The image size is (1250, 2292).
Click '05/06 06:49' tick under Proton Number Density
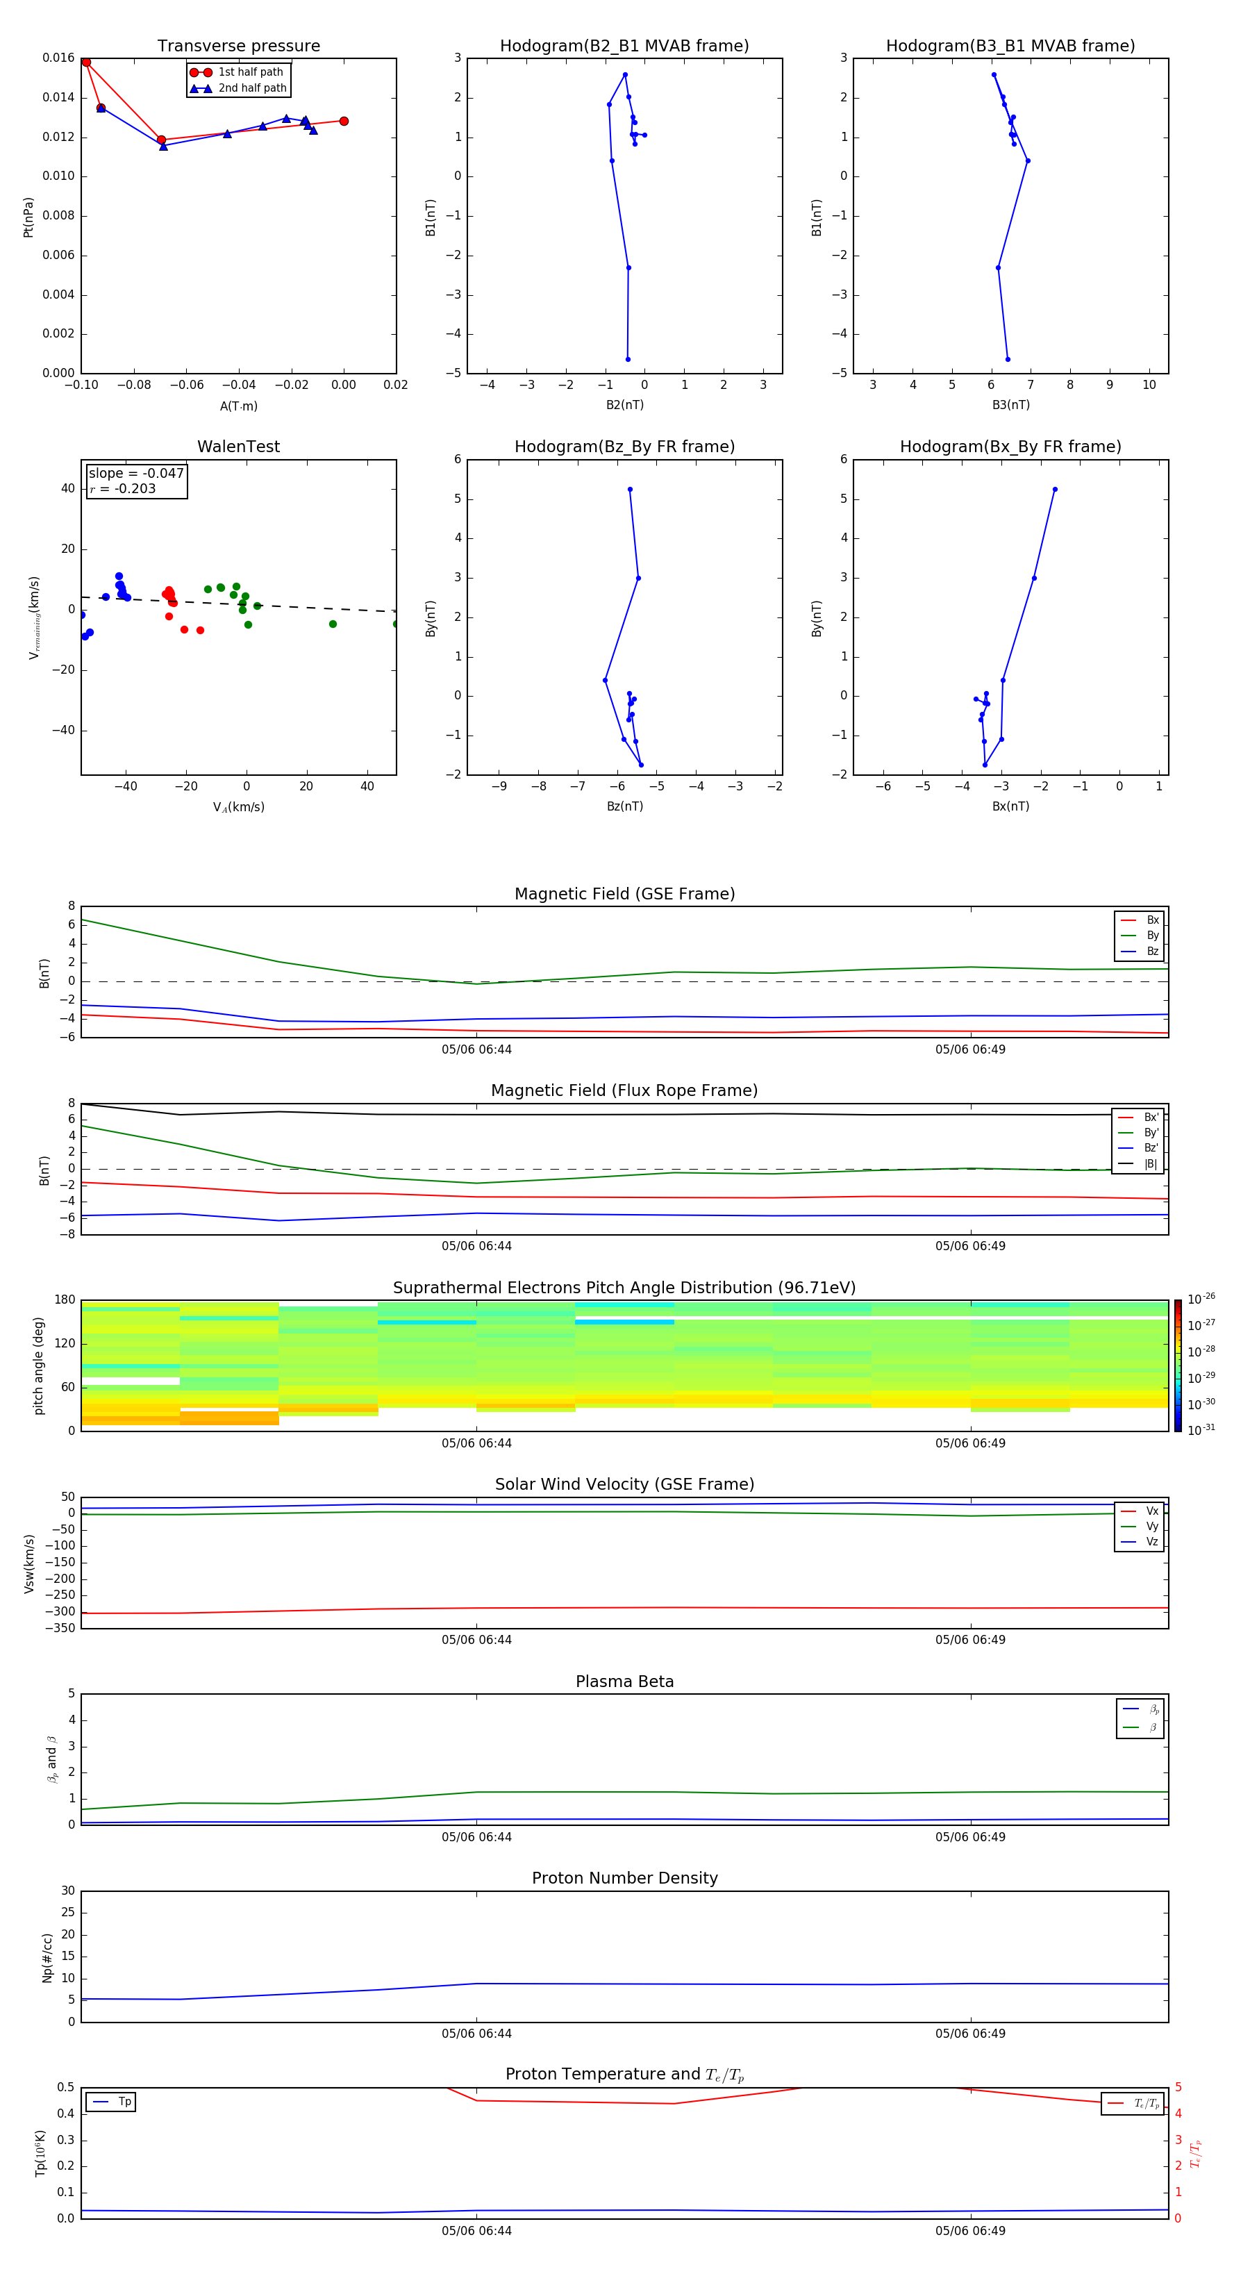pos(969,2034)
